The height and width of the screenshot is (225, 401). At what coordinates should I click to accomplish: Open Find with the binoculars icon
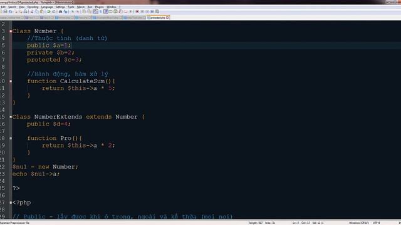pos(61,11)
